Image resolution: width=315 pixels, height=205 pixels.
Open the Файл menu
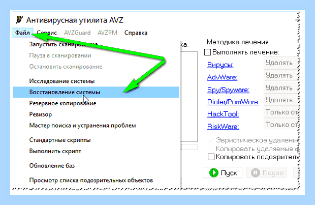tap(22, 33)
